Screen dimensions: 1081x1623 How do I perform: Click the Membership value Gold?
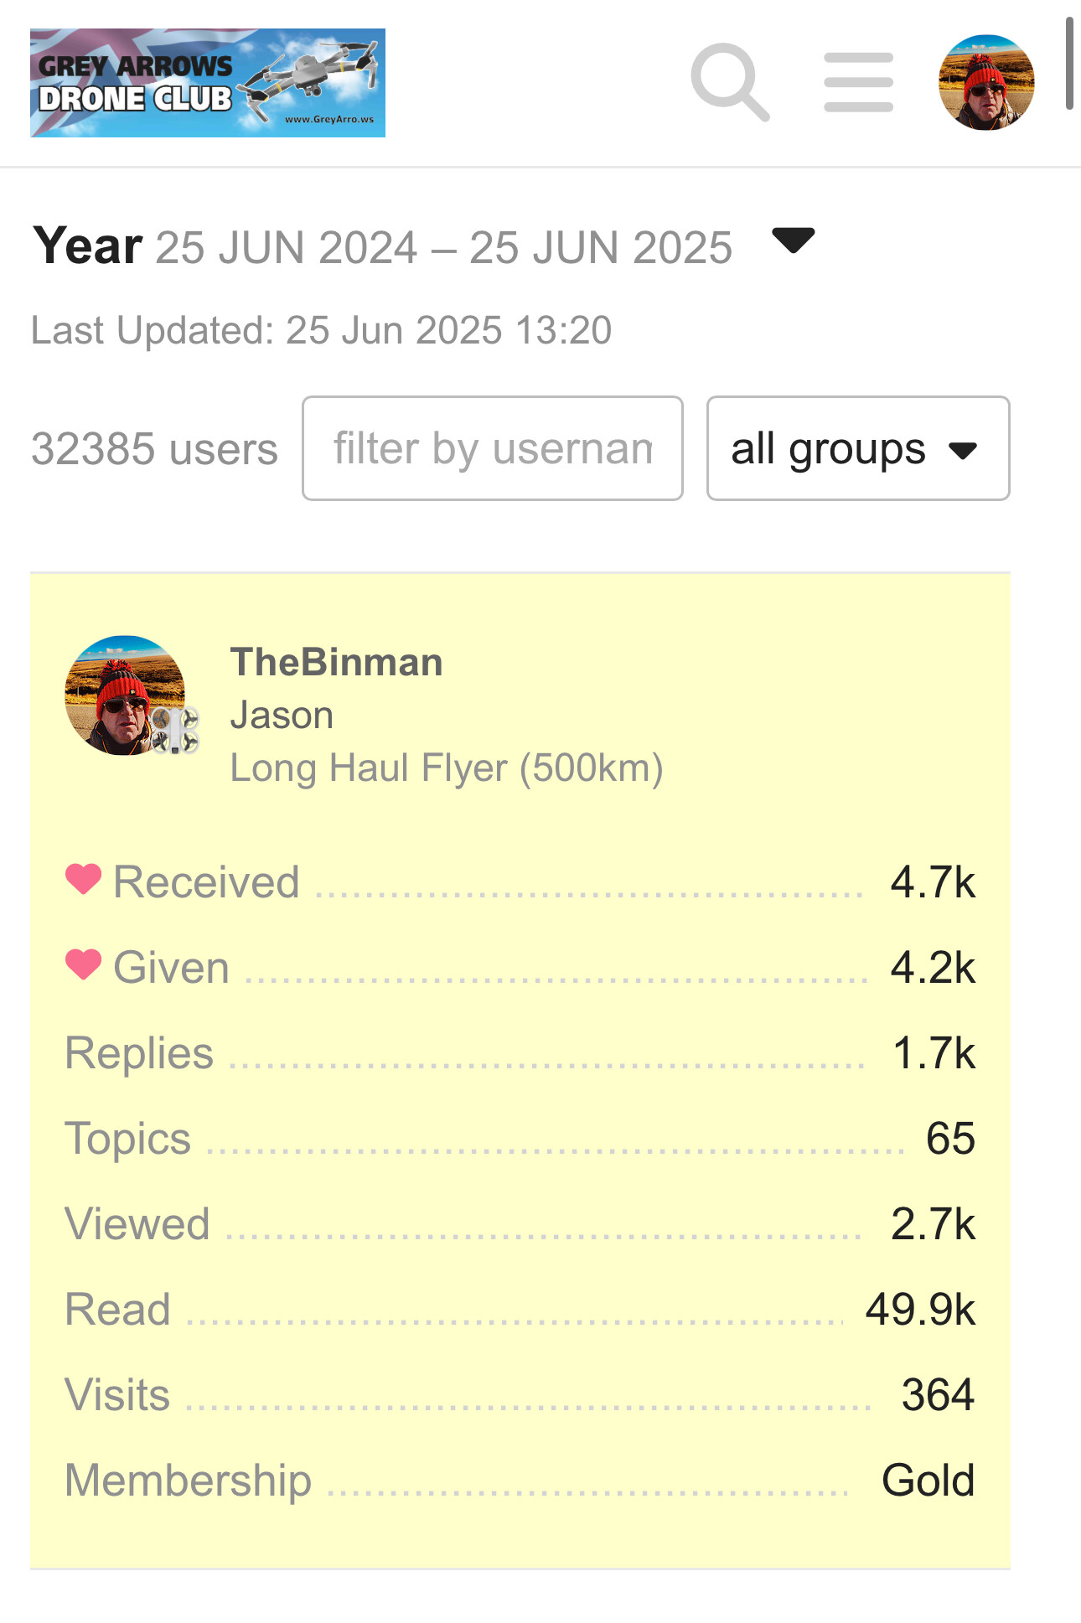coord(928,1481)
